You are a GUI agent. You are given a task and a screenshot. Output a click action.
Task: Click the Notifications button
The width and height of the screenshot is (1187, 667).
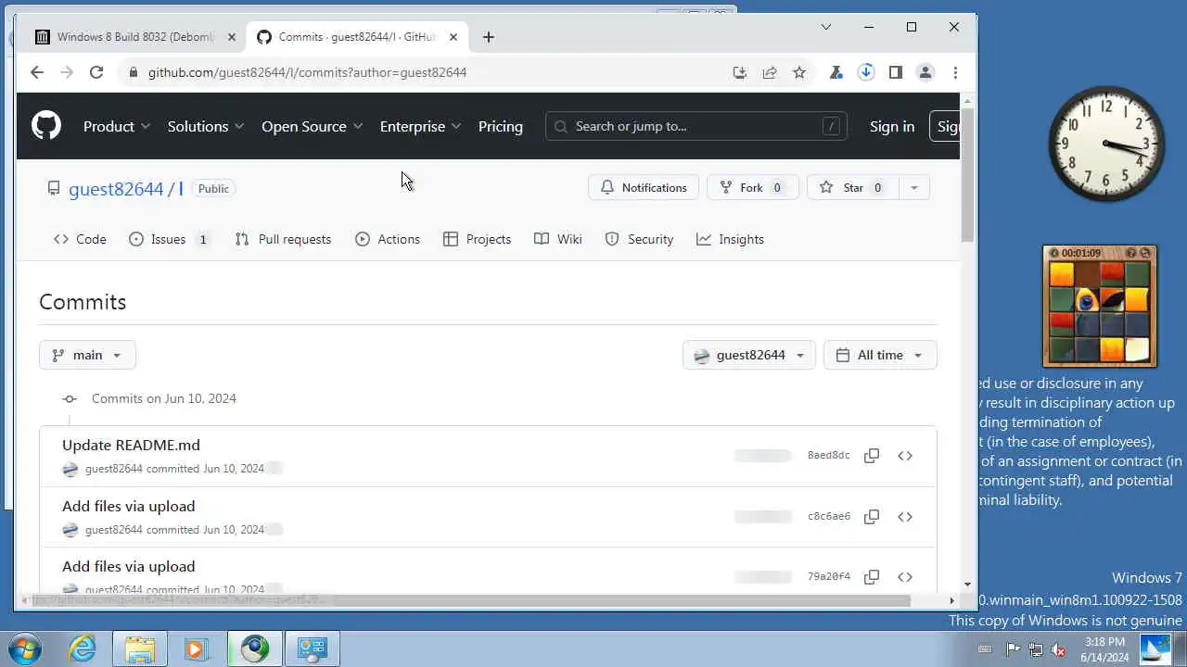[644, 188]
